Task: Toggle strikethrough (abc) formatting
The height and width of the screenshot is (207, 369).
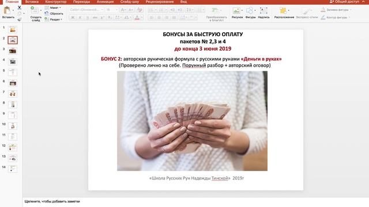Action: click(95, 18)
